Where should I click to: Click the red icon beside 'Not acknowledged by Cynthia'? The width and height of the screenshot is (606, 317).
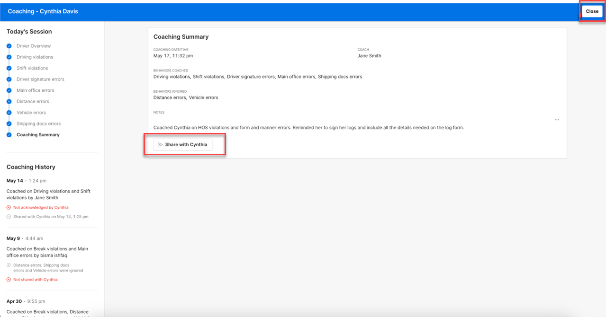[x=9, y=208]
